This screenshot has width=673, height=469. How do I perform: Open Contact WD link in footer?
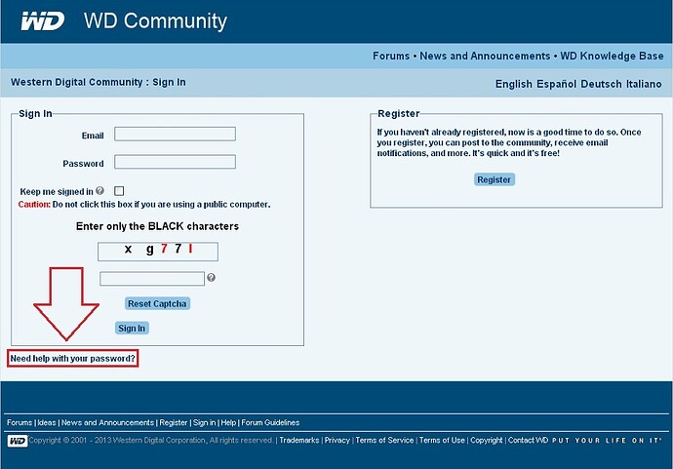click(528, 441)
